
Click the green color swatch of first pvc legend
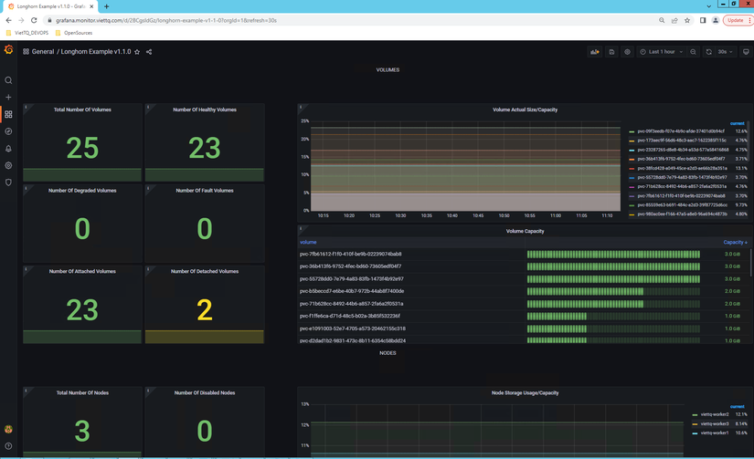tap(632, 131)
